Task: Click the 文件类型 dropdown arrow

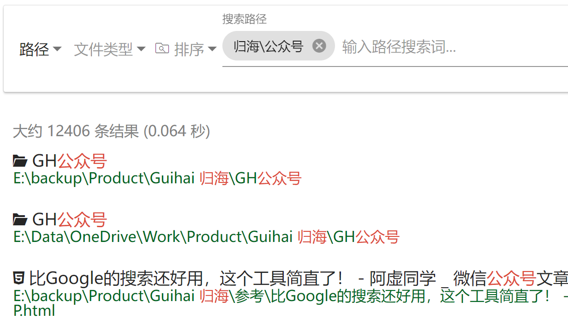Action: (141, 49)
